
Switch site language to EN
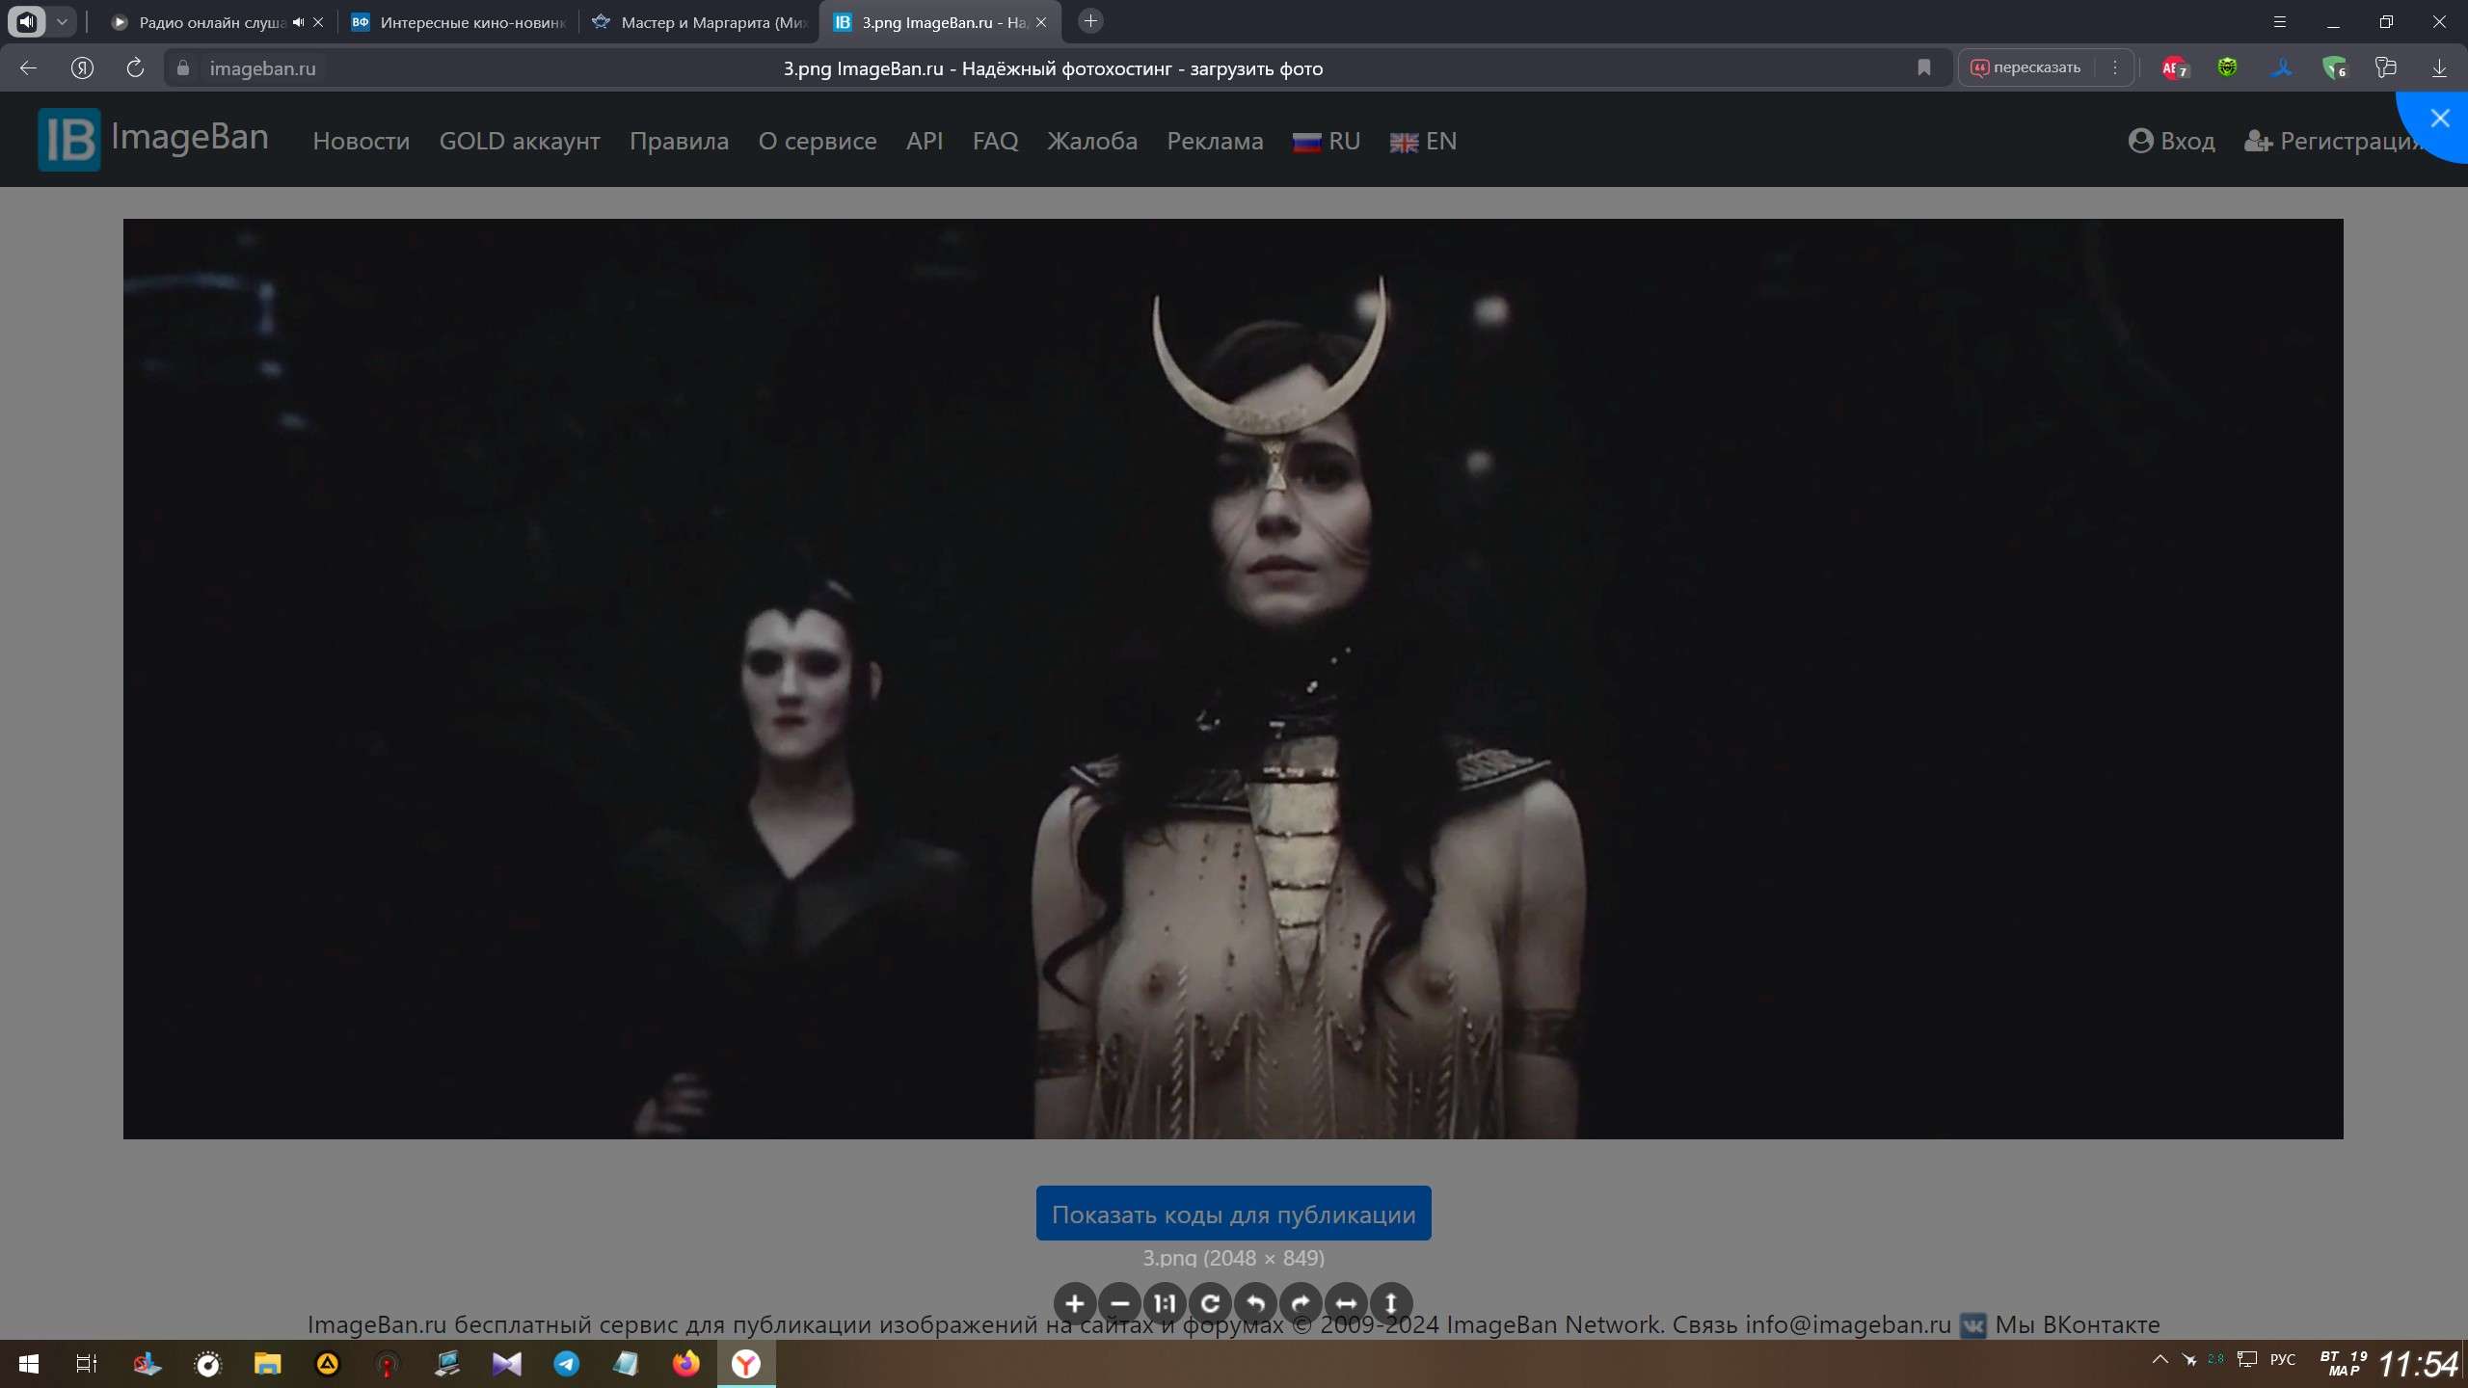pos(1423,142)
